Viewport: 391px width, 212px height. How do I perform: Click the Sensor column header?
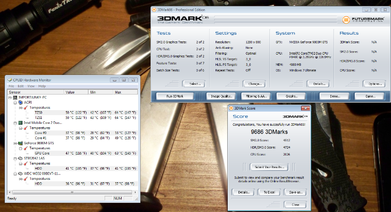click(36, 92)
